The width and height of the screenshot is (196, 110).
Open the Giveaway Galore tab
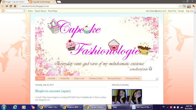coord(96,79)
